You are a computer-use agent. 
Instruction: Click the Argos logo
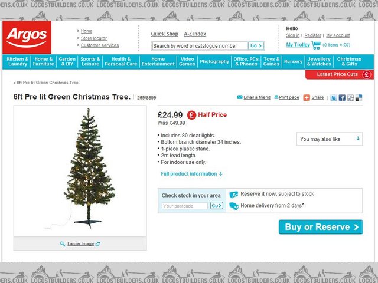click(27, 37)
